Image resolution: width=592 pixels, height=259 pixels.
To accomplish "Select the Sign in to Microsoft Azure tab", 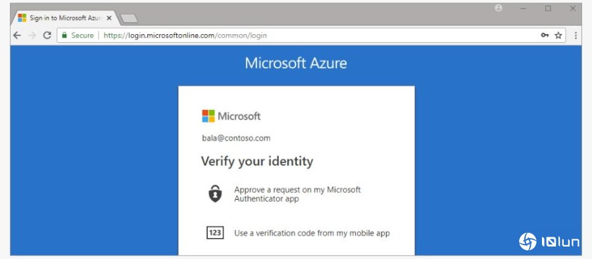I will [x=65, y=18].
